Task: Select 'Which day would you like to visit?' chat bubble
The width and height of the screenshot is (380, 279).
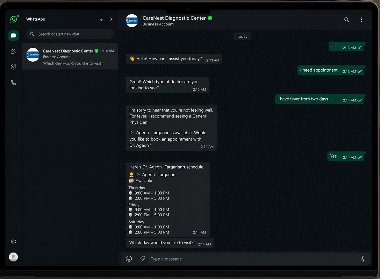Action: 170,243
